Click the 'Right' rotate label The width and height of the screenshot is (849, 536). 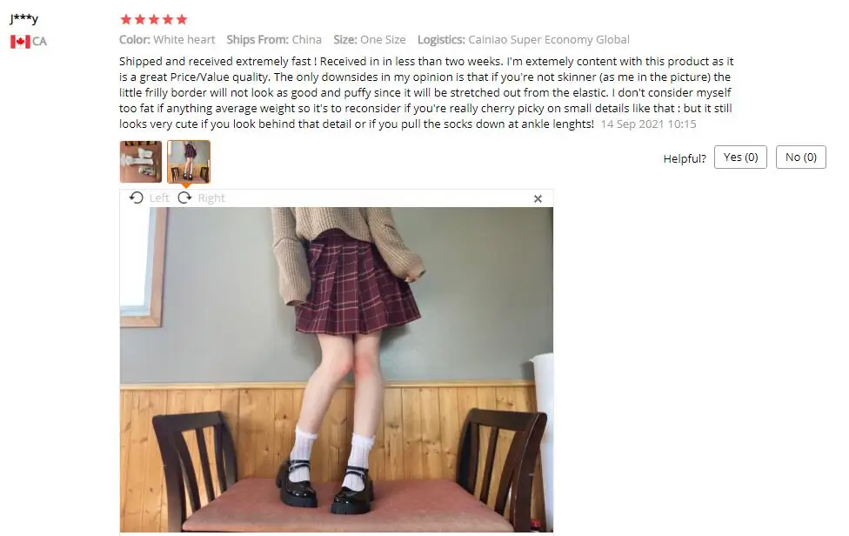coord(211,198)
